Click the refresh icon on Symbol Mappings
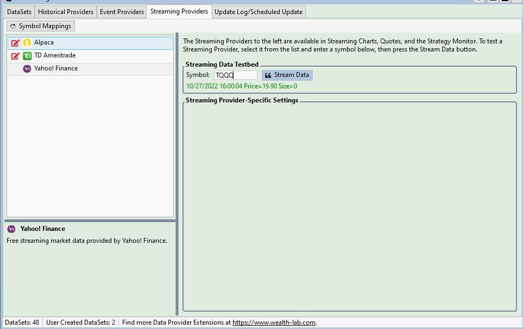Image resolution: width=523 pixels, height=329 pixels. [13, 26]
